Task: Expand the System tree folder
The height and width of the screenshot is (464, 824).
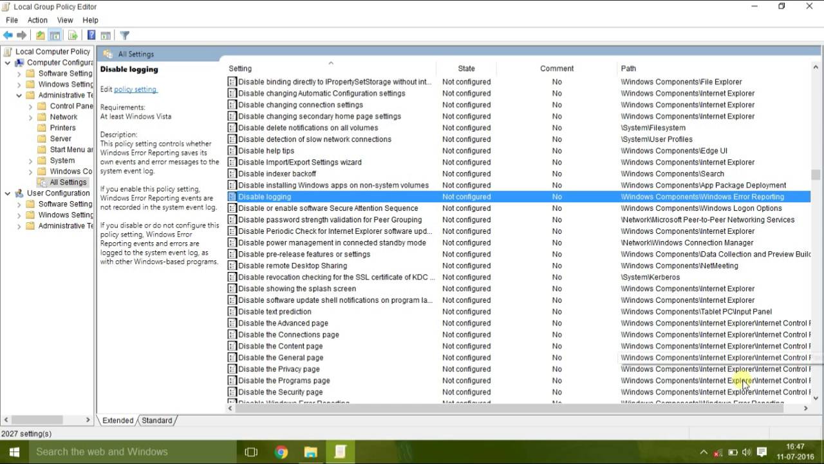Action: click(x=31, y=160)
